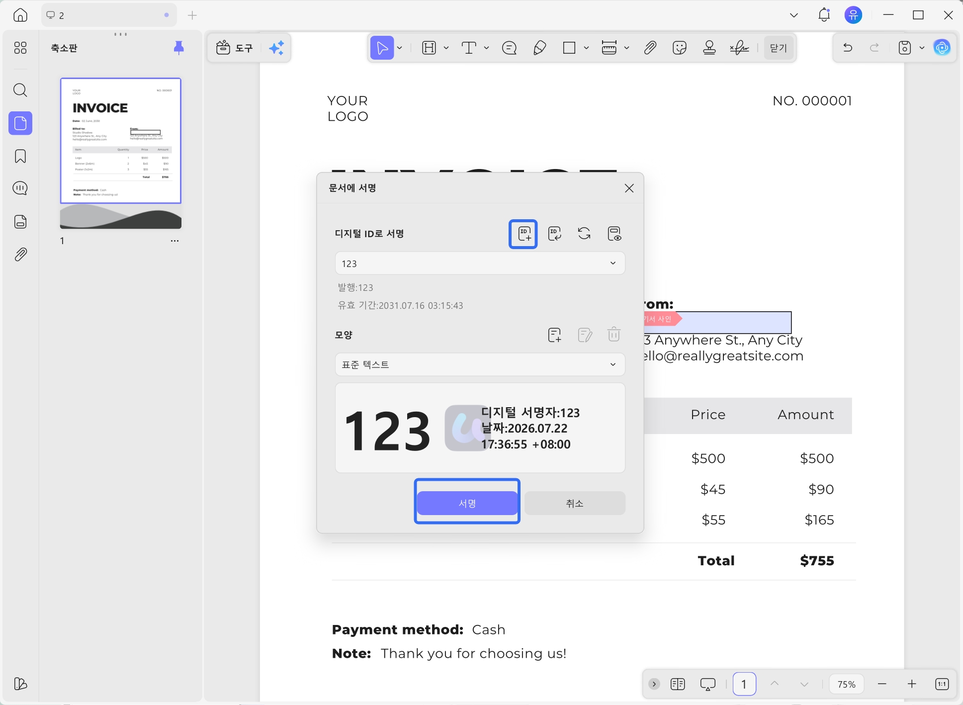
Task: Open the attachments panel paperclip in sidebar
Action: pos(20,255)
